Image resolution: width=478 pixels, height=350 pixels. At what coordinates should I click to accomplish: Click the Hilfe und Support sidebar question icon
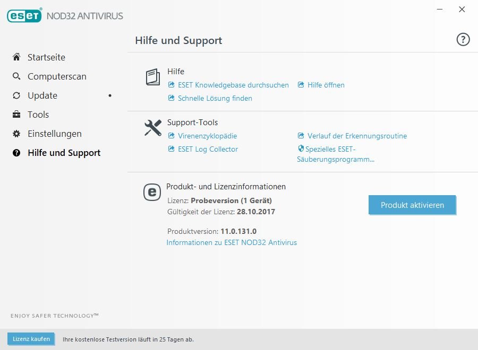[x=16, y=153]
